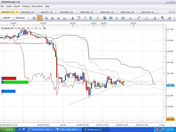Open the Price Alerts menu
176x132 pixels.
[37, 6]
